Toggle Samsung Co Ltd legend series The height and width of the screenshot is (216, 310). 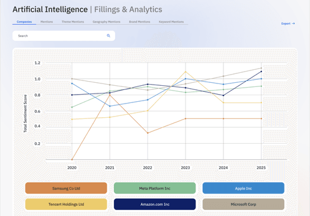(x=66, y=188)
